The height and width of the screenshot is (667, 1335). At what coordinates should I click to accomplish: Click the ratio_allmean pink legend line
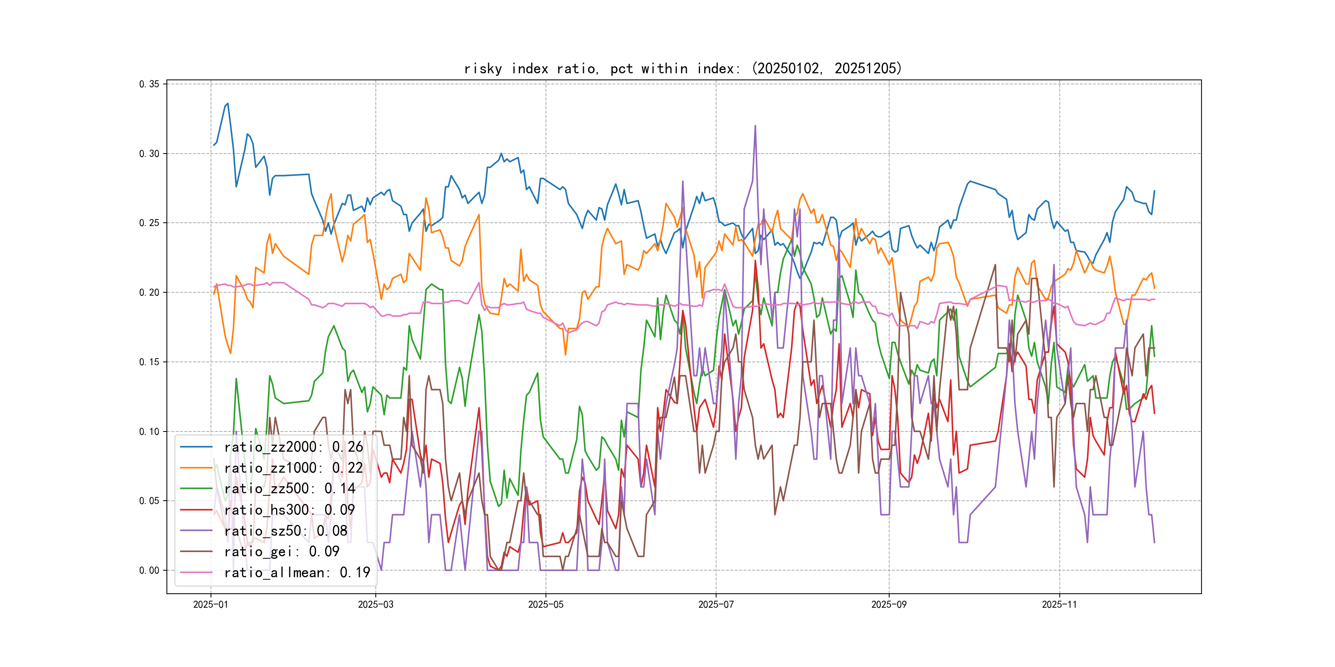[196, 572]
